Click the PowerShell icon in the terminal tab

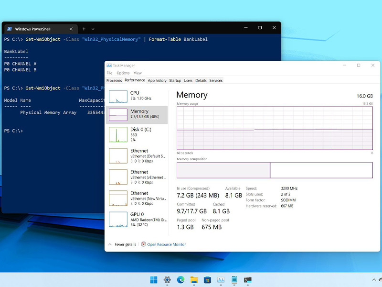[x=10, y=29]
